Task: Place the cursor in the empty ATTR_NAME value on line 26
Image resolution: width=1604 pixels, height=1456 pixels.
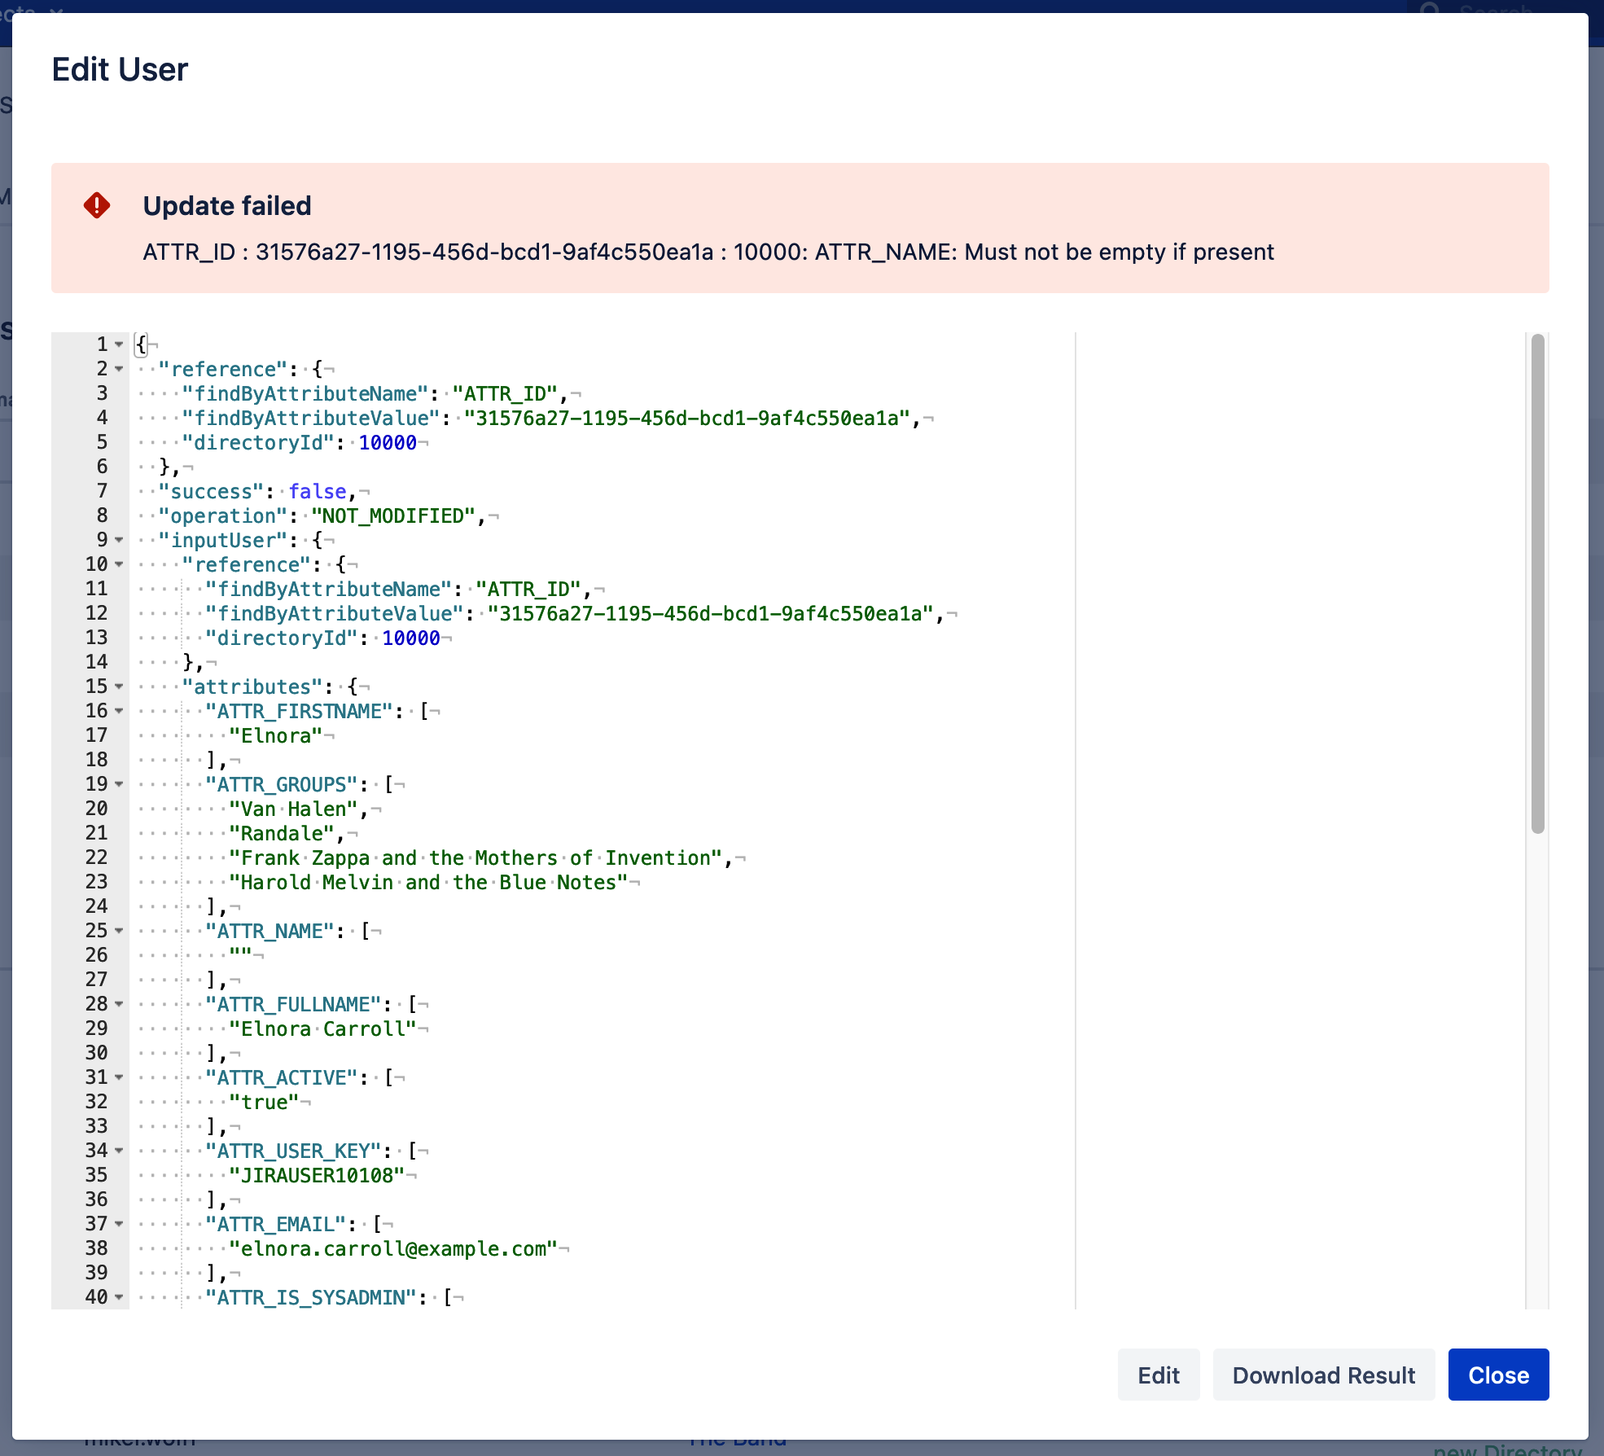Action: click(241, 955)
